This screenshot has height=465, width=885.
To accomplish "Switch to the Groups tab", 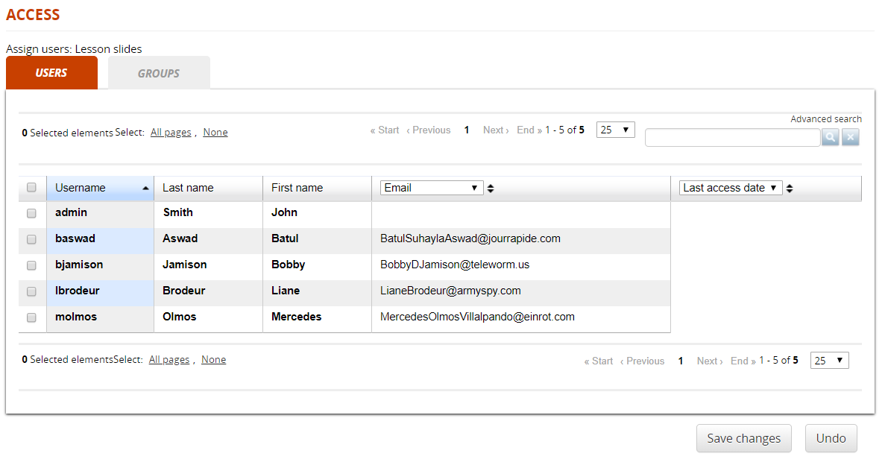I will (x=159, y=74).
